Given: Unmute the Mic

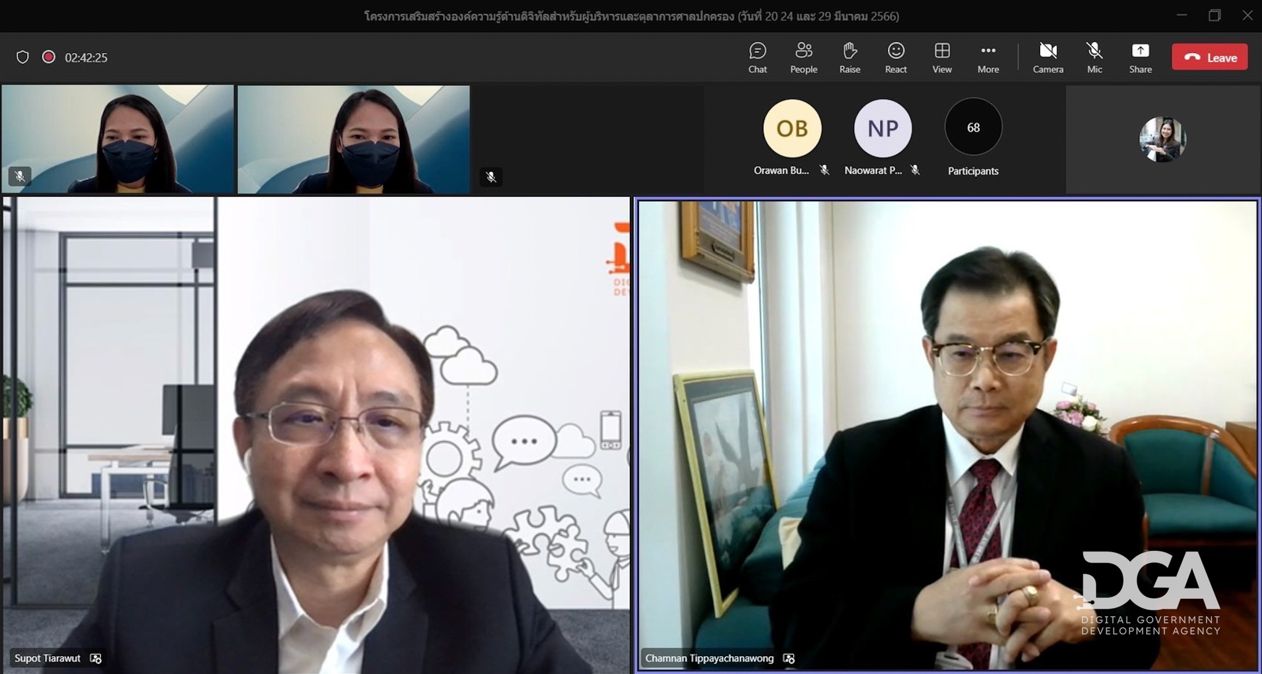Looking at the screenshot, I should [x=1094, y=57].
